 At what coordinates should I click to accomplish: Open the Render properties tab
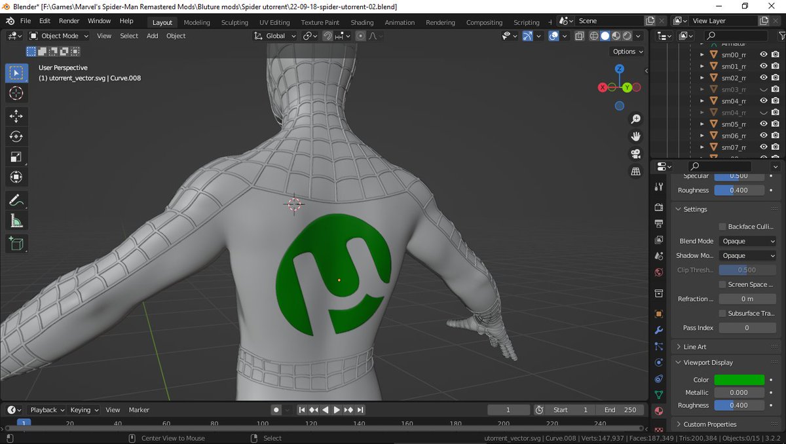click(659, 208)
